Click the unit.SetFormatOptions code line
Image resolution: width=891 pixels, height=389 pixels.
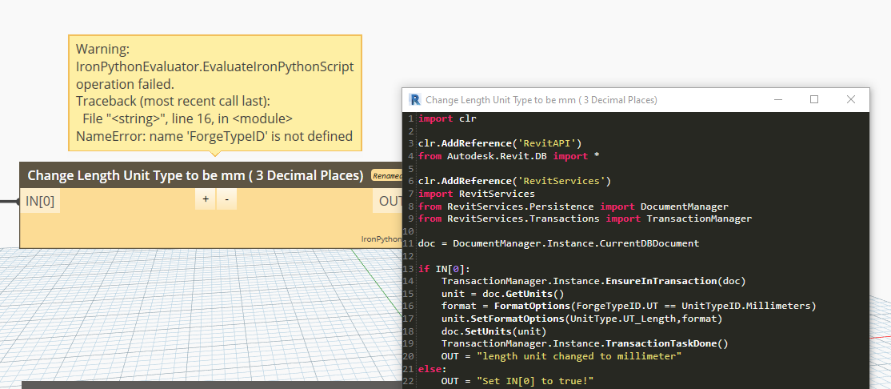click(x=581, y=319)
